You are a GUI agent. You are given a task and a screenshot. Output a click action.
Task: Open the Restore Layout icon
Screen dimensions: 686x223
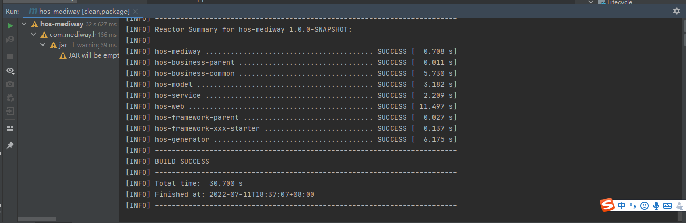(x=10, y=128)
